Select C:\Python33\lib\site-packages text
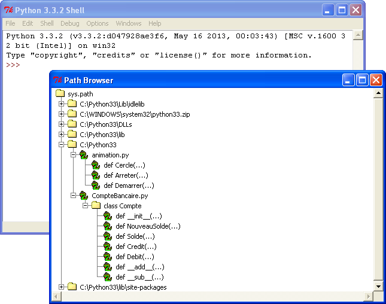 point(123,287)
